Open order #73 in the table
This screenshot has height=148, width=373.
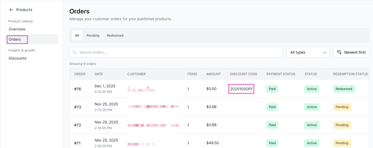point(78,107)
